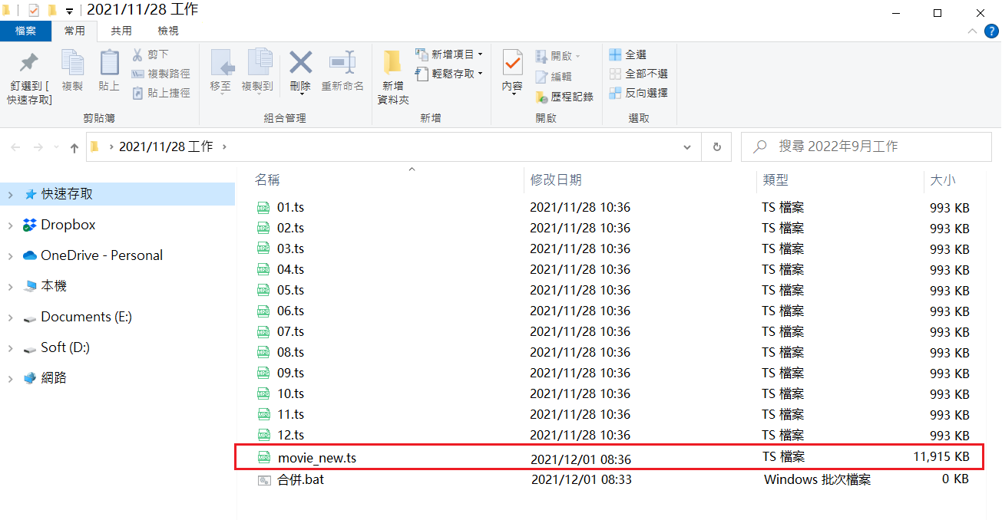Click the Paste clipboard icon
The width and height of the screenshot is (1002, 520).
[110, 63]
